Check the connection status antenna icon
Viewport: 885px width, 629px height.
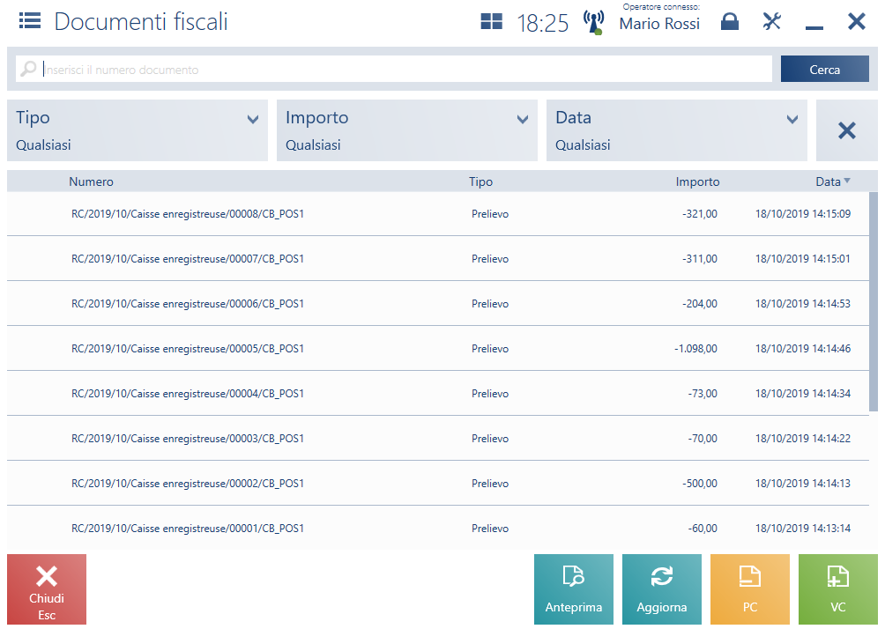pyautogui.click(x=594, y=23)
